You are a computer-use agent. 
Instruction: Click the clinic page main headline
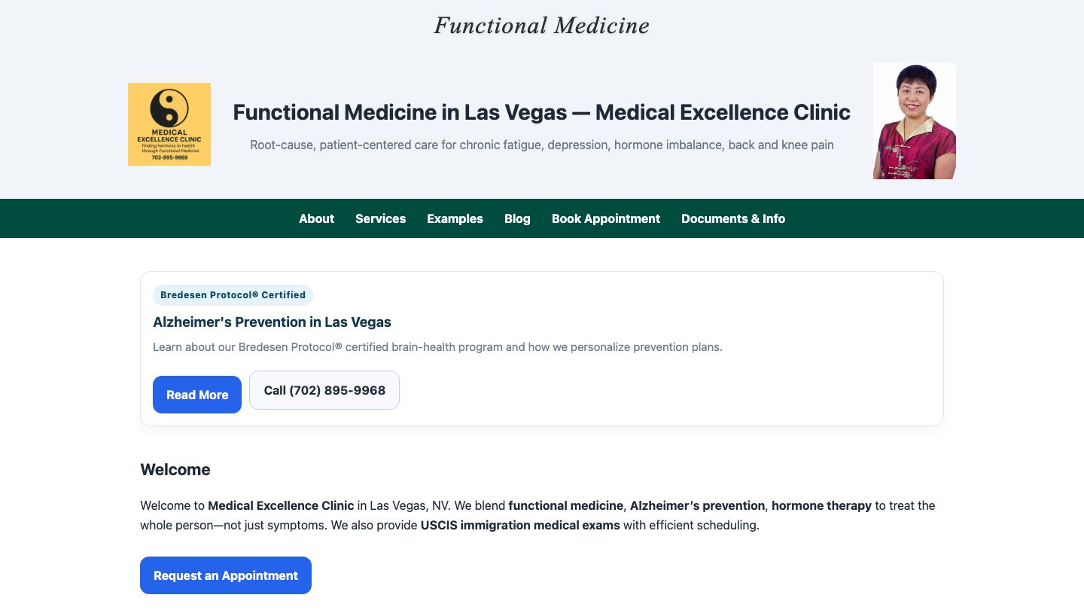click(x=541, y=112)
